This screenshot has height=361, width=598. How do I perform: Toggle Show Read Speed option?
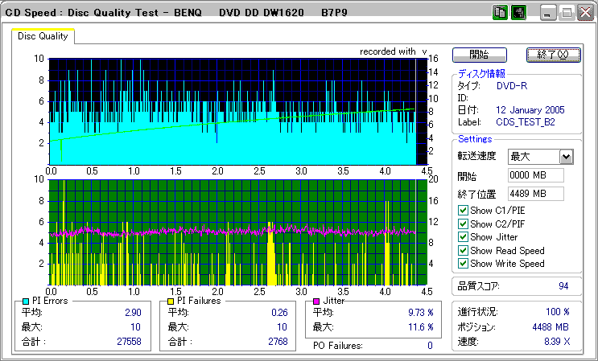[463, 250]
